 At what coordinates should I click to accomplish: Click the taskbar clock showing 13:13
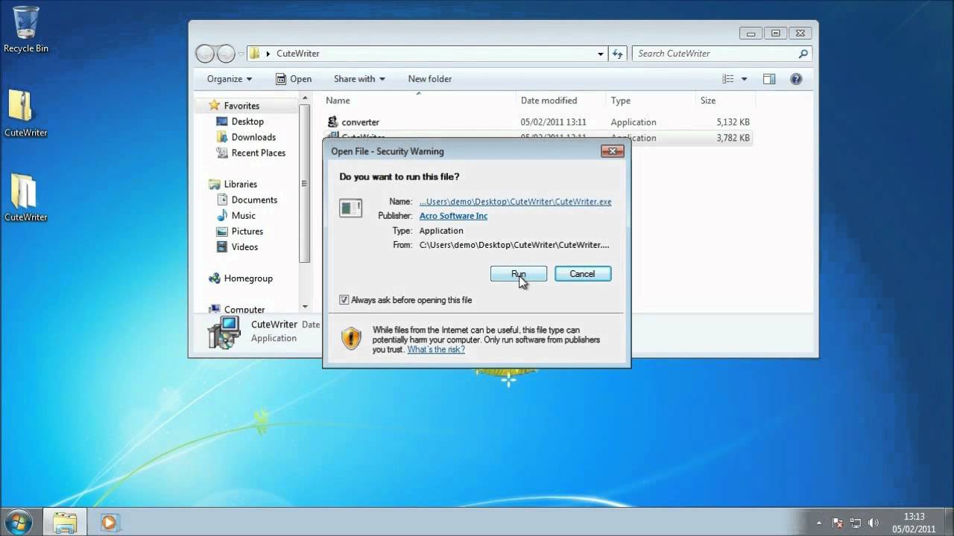tap(914, 517)
